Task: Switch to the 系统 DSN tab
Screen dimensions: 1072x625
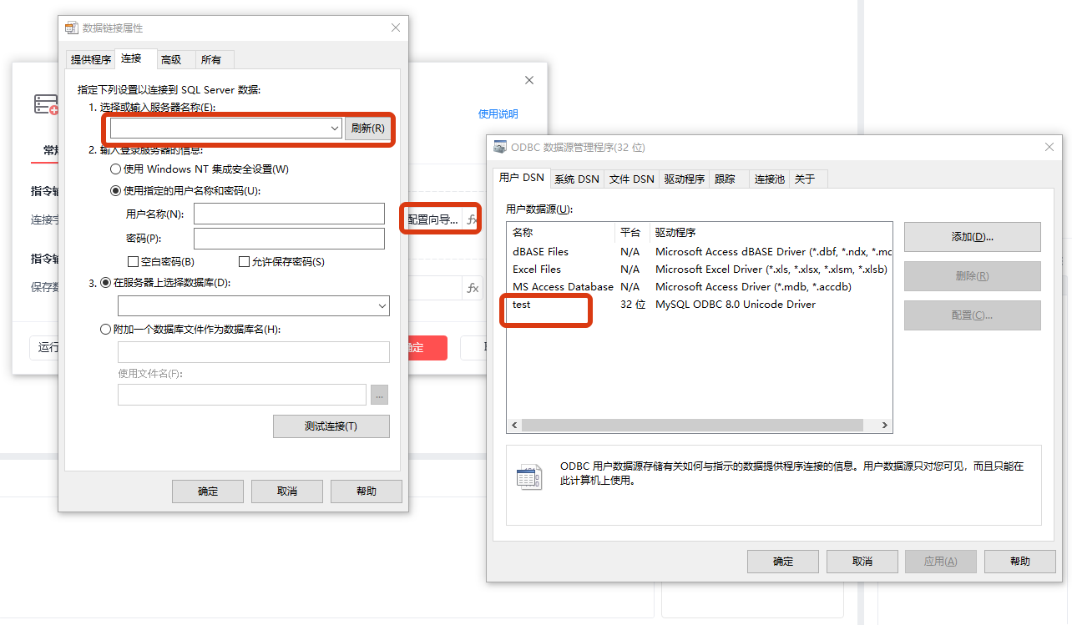Action: [576, 179]
